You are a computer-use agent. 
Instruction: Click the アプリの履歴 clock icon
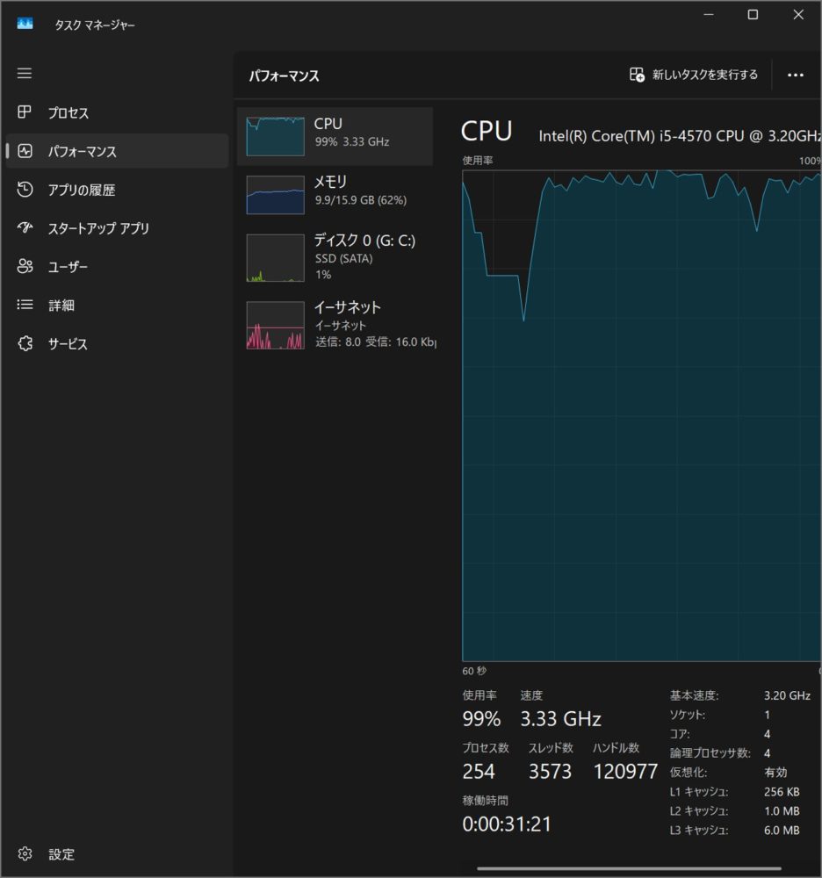click(25, 190)
